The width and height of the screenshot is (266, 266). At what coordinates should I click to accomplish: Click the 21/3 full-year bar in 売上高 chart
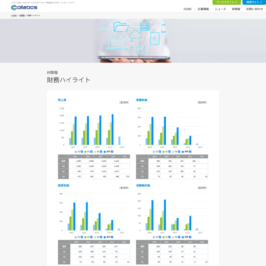113,129
